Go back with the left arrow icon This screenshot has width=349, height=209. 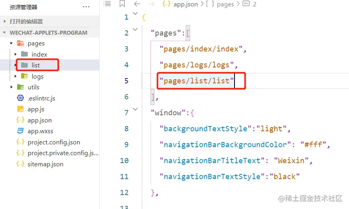pos(137,4)
